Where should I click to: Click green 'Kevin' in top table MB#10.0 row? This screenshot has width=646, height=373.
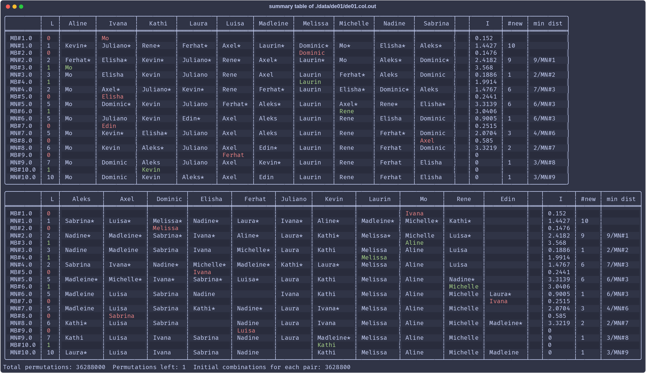point(151,170)
